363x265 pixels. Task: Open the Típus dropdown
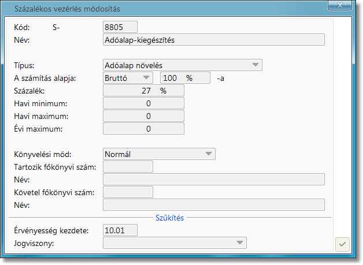(x=182, y=65)
